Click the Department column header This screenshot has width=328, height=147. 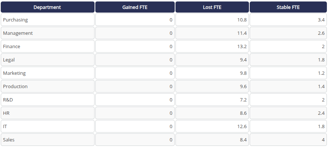pyautogui.click(x=48, y=7)
